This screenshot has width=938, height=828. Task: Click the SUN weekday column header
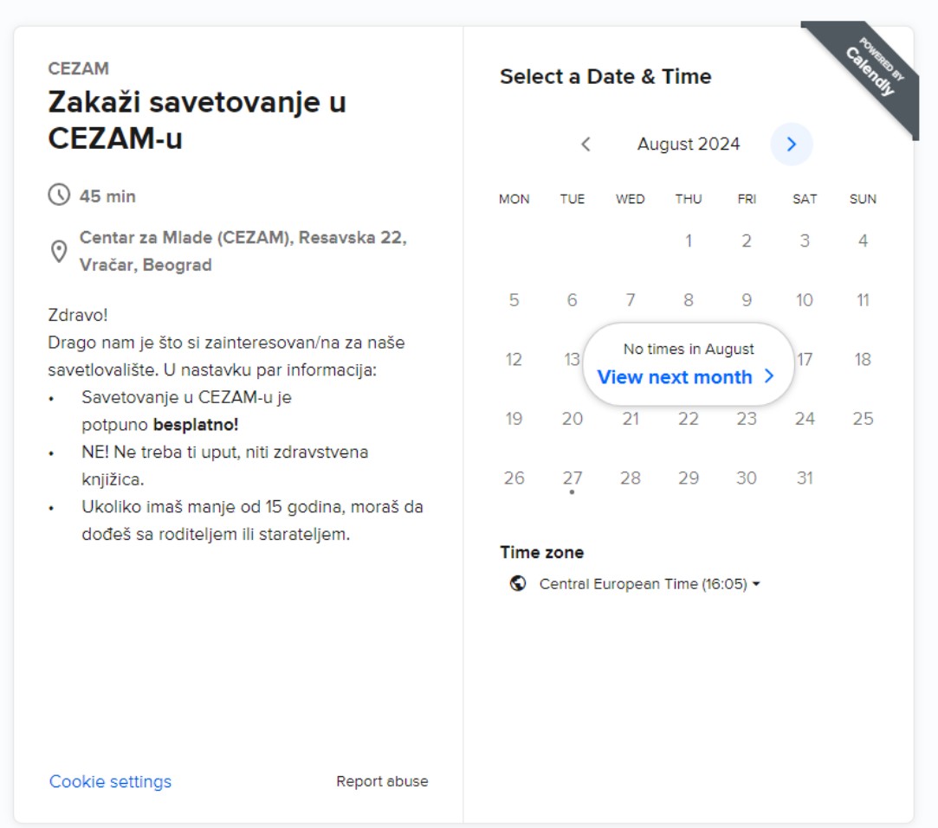pos(863,198)
